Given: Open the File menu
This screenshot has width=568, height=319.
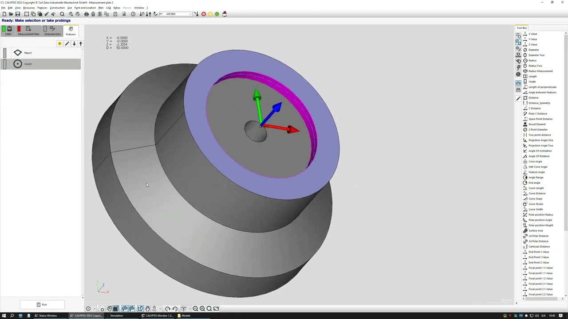Looking at the screenshot, I should 3,8.
